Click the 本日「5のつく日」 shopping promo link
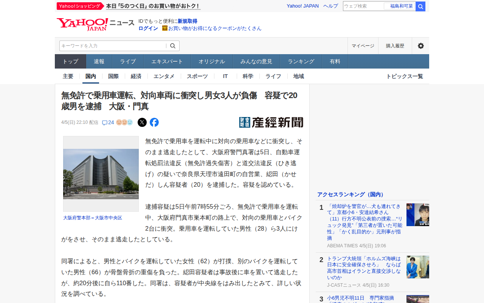484x303 pixels. click(153, 6)
